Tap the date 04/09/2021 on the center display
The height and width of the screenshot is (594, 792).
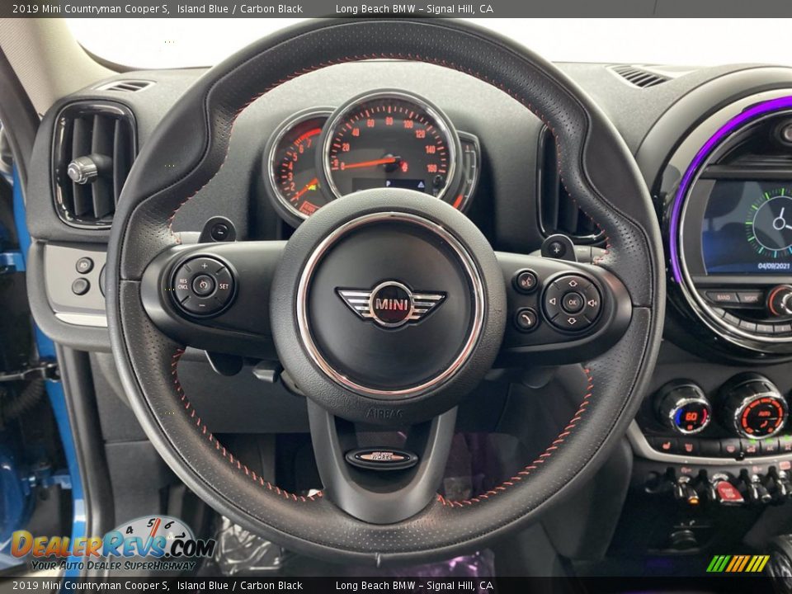(773, 266)
